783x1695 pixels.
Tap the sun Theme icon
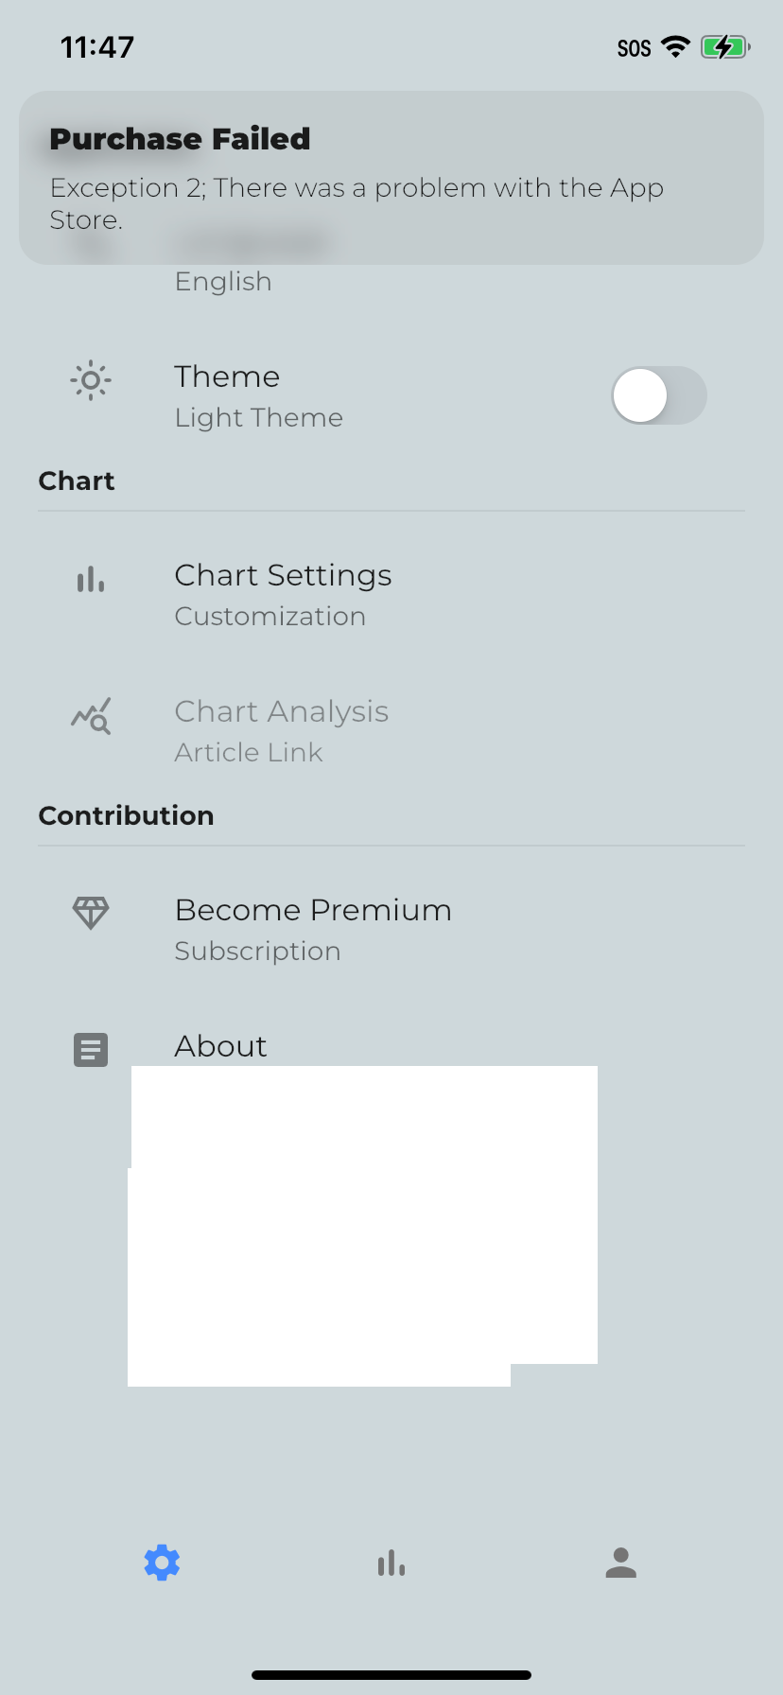point(91,380)
